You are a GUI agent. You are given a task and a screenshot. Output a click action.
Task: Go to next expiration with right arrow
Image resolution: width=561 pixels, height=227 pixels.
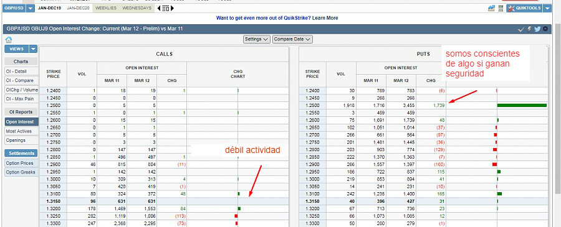(x=172, y=8)
